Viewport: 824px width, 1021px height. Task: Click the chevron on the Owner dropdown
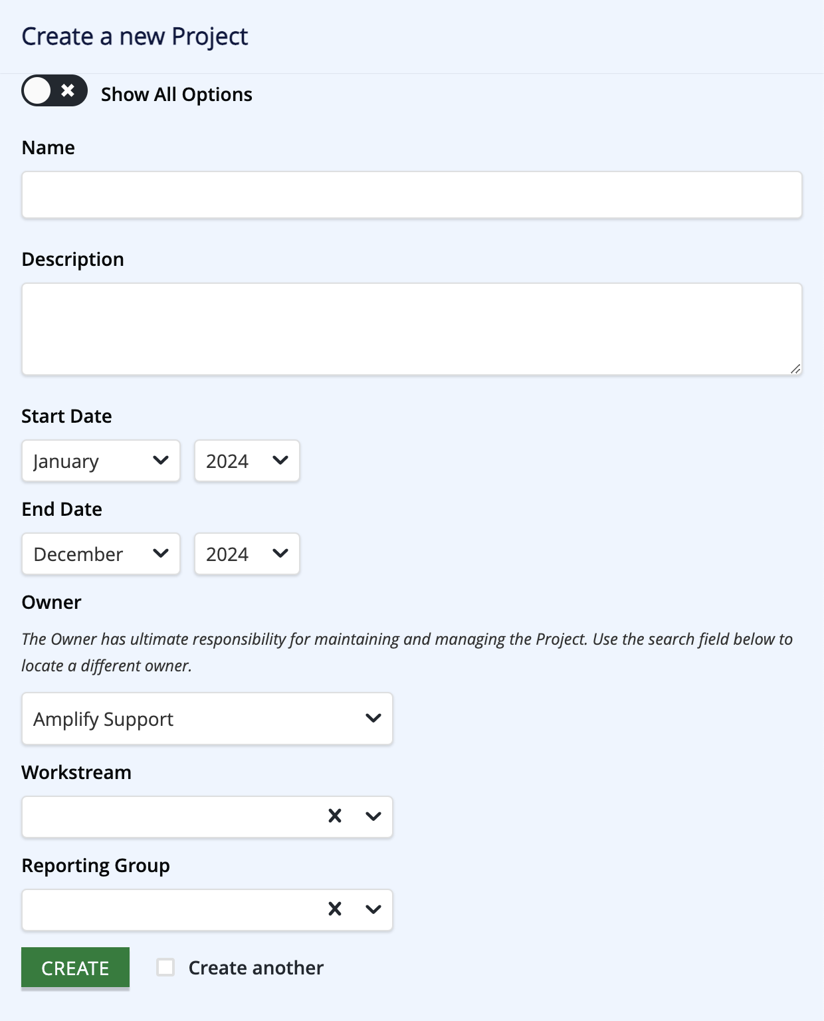(372, 718)
